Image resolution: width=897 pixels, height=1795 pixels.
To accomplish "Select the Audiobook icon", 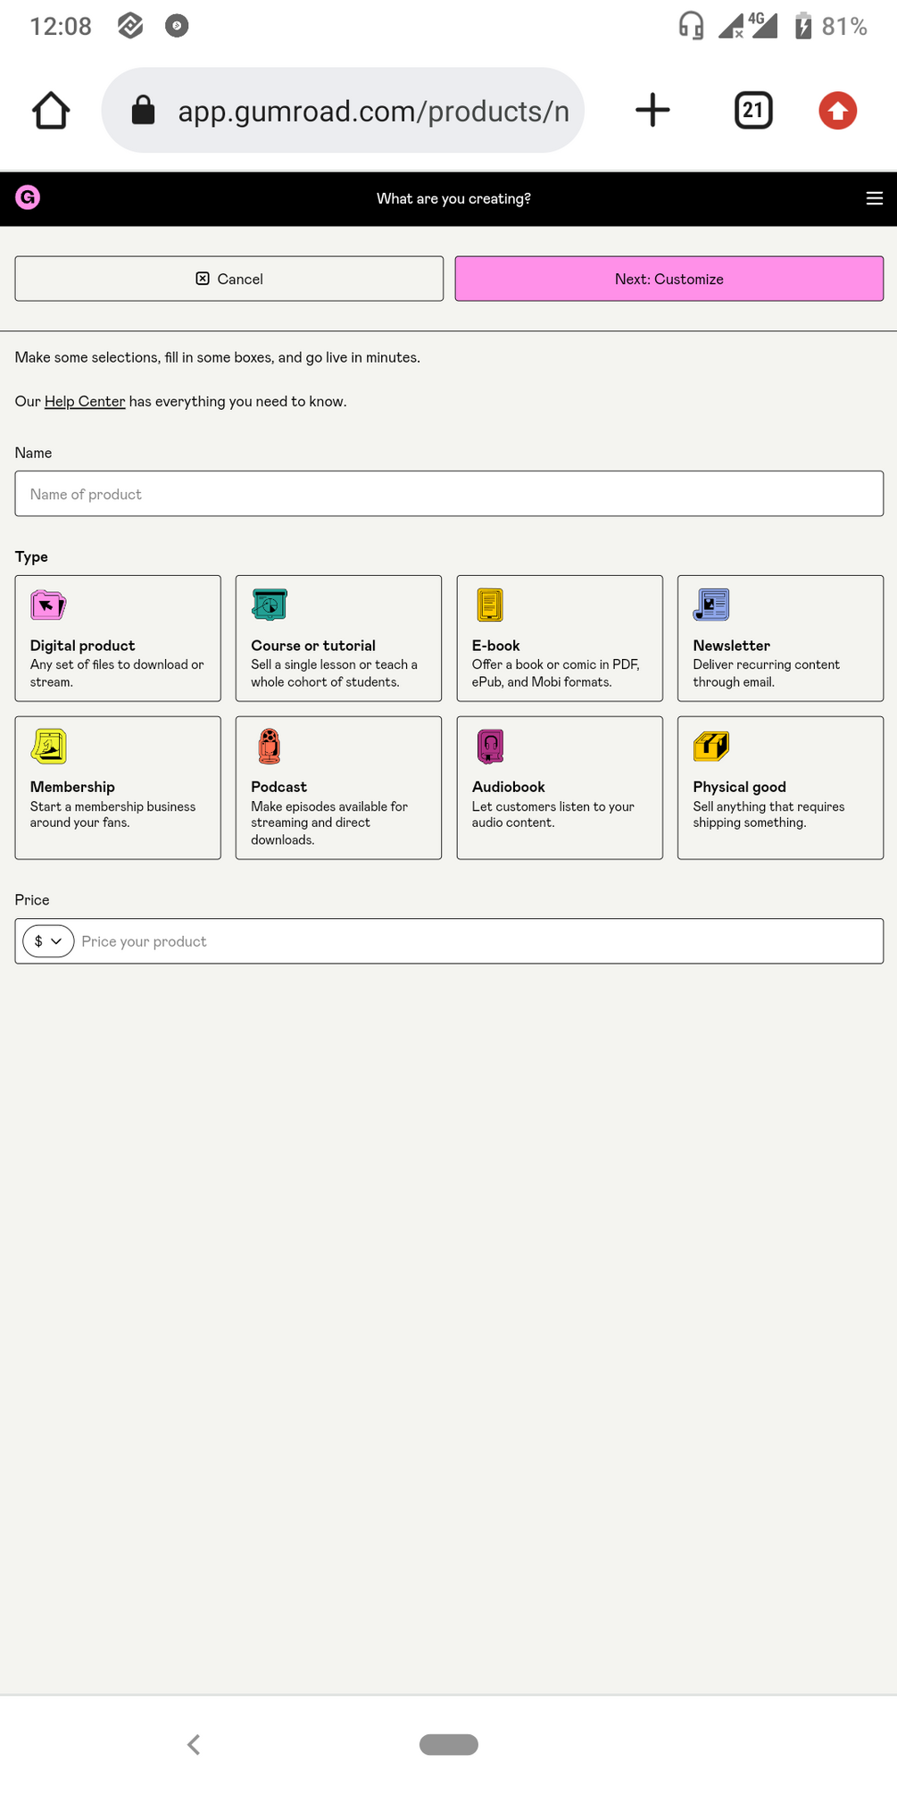I will (490, 747).
